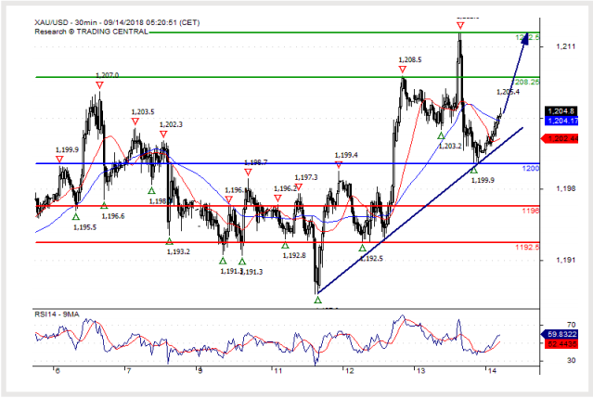Viewport: 593px width, 398px height.
Task: Click date 6 on the time axis
Action: [58, 371]
